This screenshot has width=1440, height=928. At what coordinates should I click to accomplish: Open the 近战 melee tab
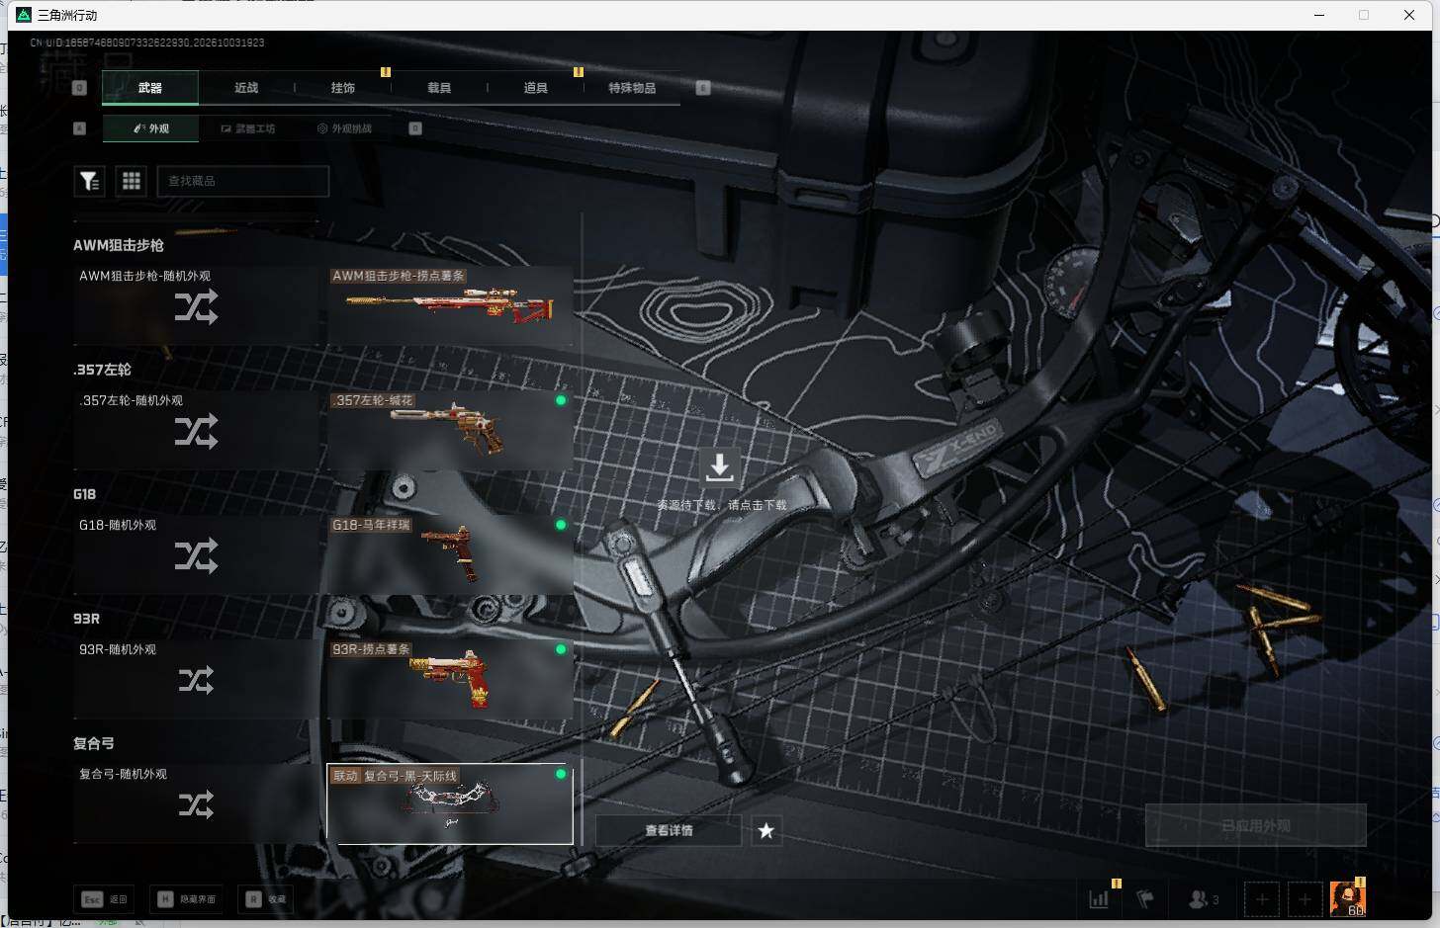click(246, 88)
